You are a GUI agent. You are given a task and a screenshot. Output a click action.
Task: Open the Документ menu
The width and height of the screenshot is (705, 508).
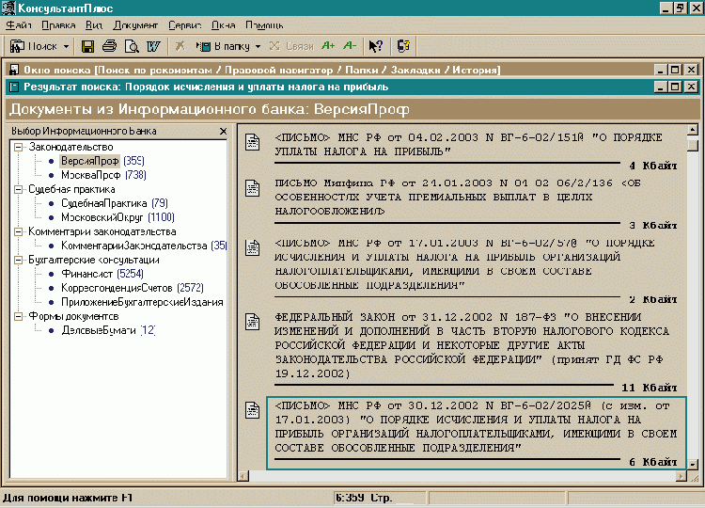click(x=135, y=25)
